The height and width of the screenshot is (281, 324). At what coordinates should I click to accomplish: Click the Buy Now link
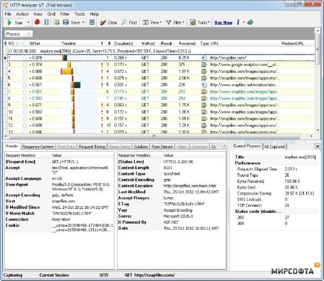[x=224, y=23]
